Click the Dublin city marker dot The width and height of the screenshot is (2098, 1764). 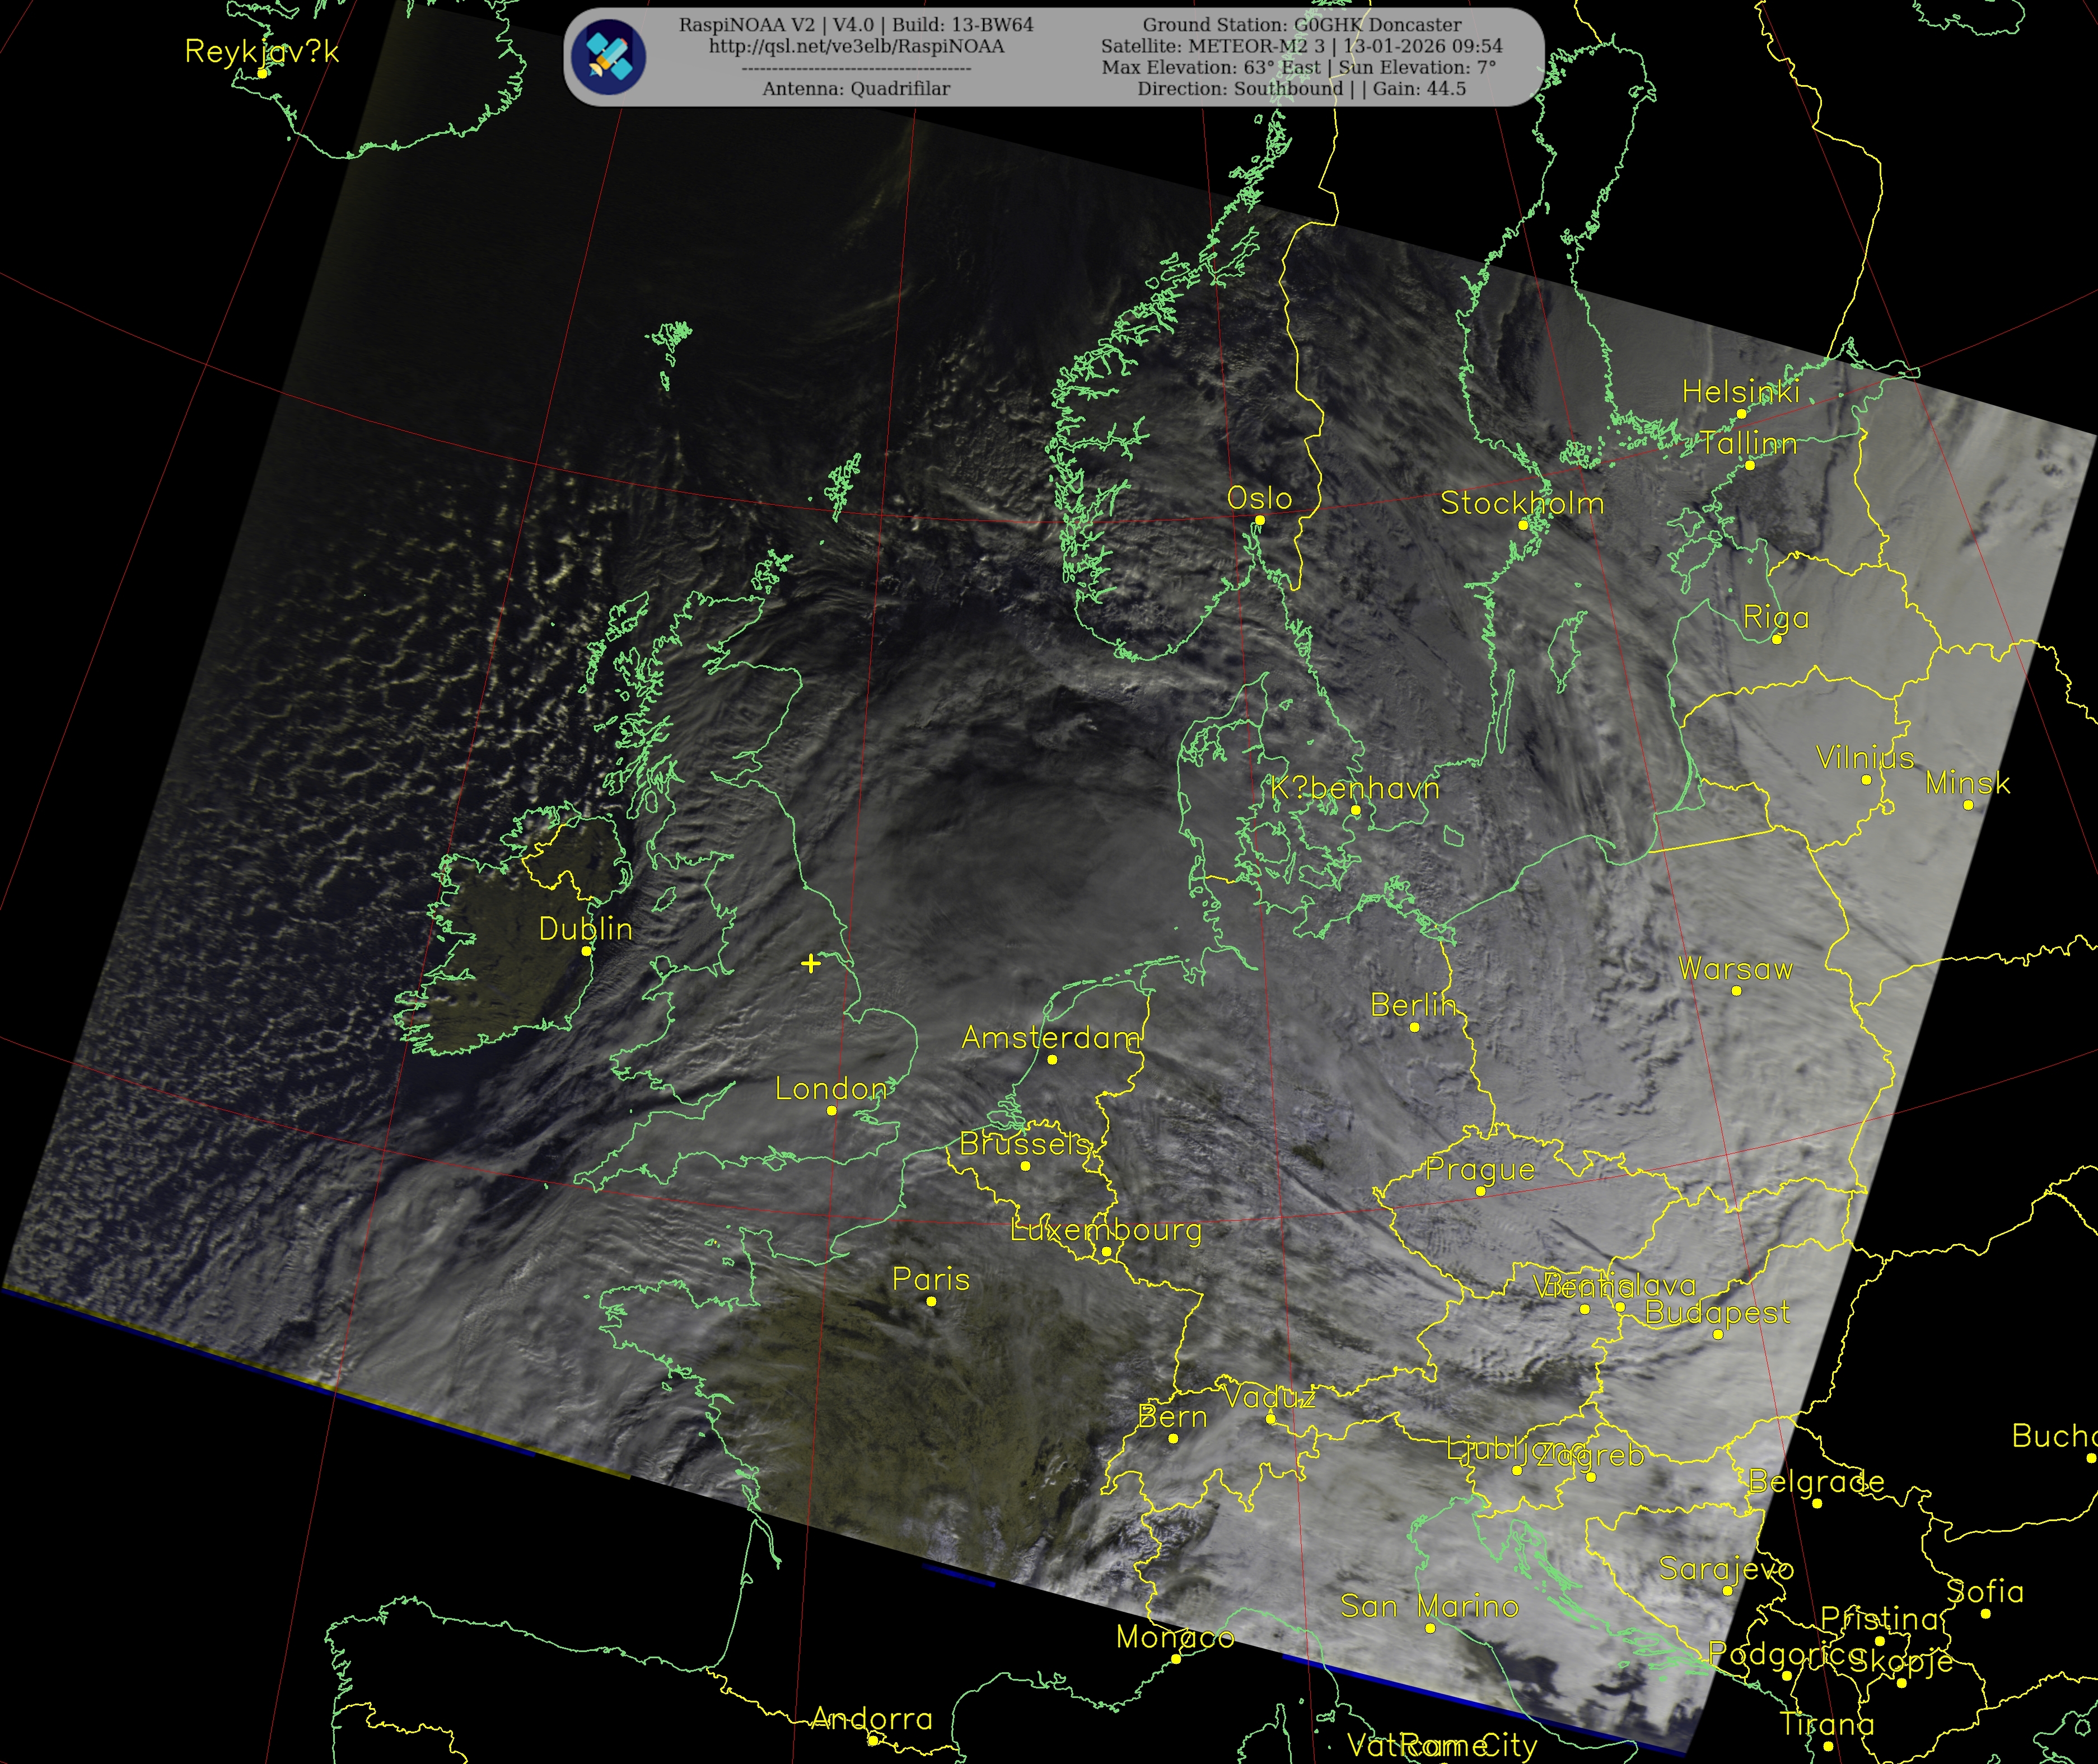click(586, 951)
